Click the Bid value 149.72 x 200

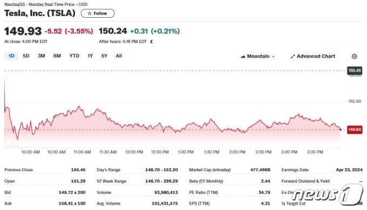(x=72, y=192)
